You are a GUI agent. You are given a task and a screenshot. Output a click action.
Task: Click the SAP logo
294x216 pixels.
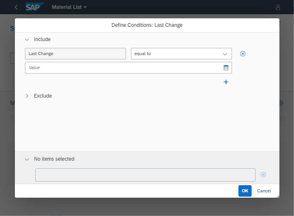34,7
